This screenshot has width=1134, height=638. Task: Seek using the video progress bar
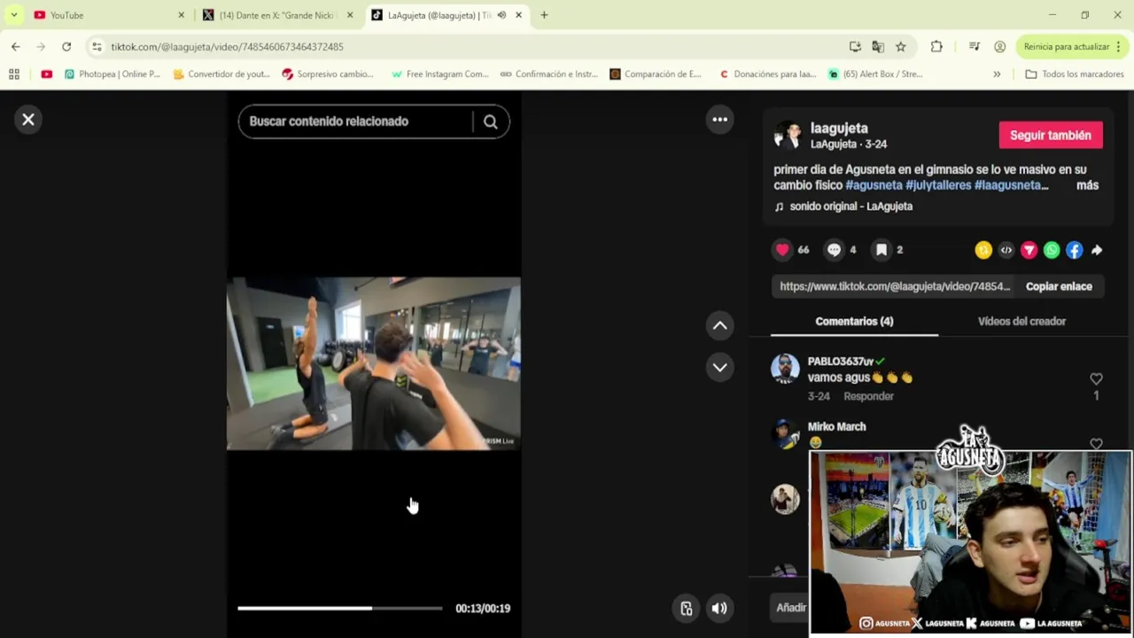(x=339, y=608)
